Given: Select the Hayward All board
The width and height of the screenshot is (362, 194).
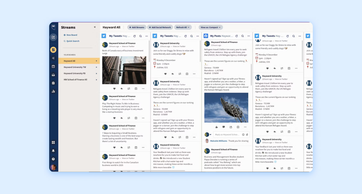Looking at the screenshot, I should tap(79, 61).
